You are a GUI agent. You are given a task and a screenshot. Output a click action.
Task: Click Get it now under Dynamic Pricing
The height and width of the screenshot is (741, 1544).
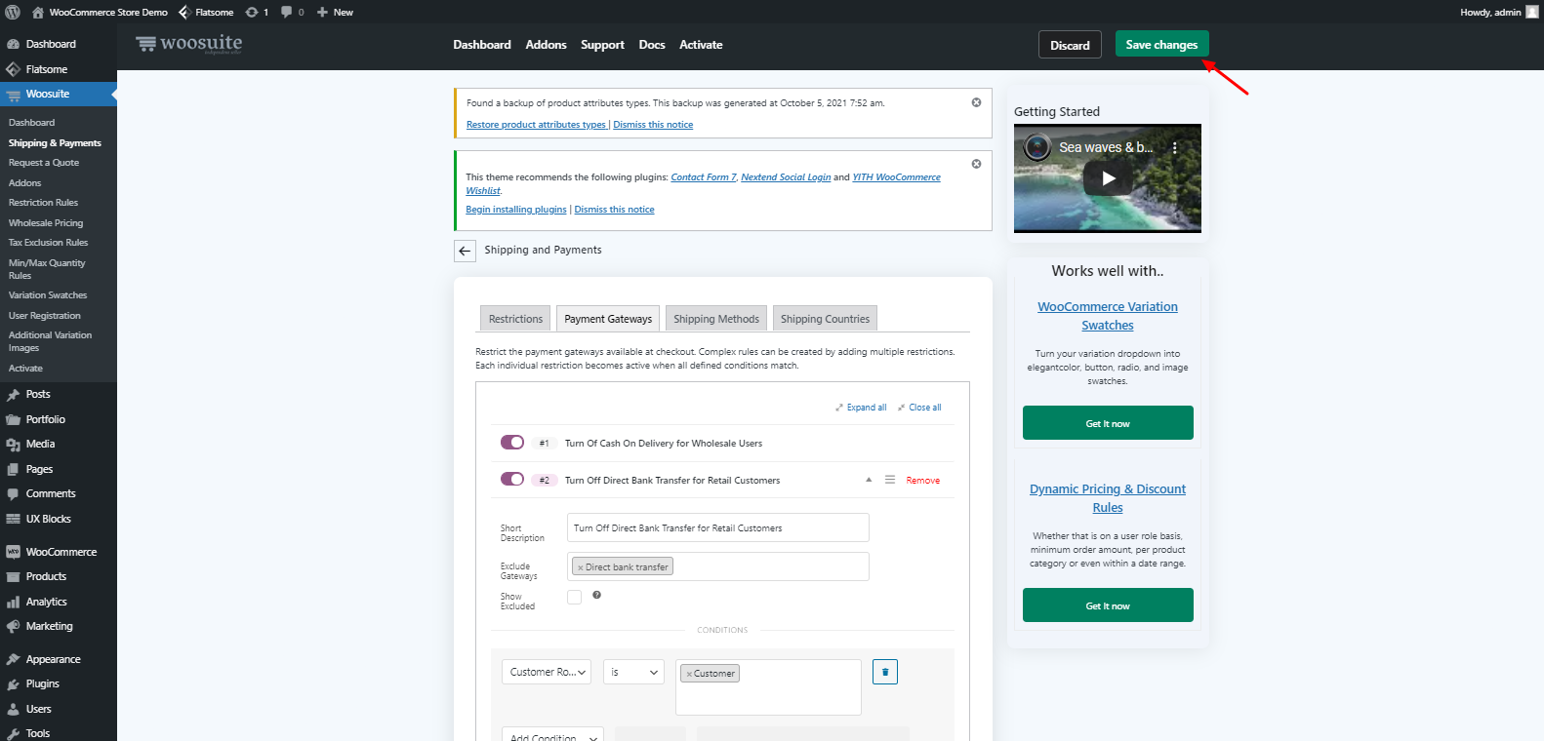tap(1108, 605)
